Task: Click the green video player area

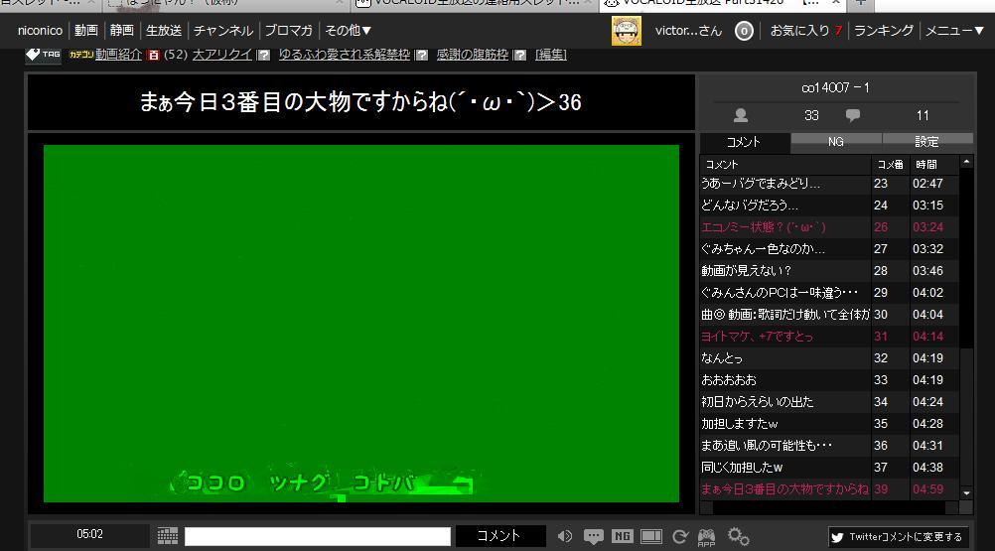Action: [x=361, y=324]
